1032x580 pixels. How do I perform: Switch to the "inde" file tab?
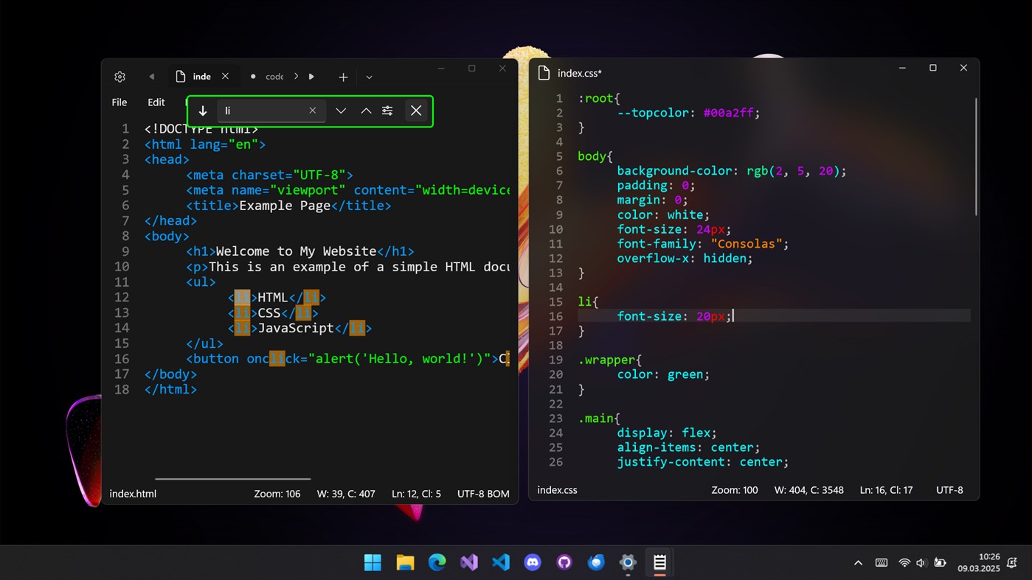point(202,77)
